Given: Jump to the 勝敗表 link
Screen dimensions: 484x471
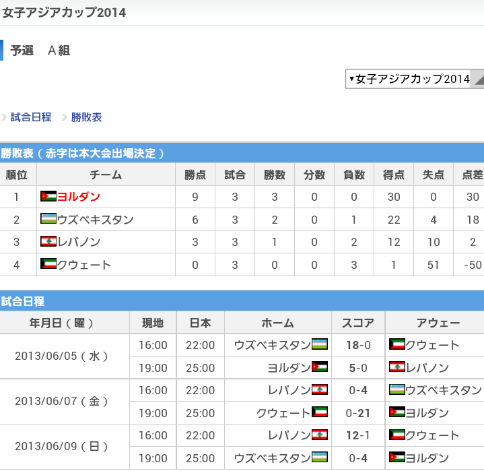Looking at the screenshot, I should 86,117.
